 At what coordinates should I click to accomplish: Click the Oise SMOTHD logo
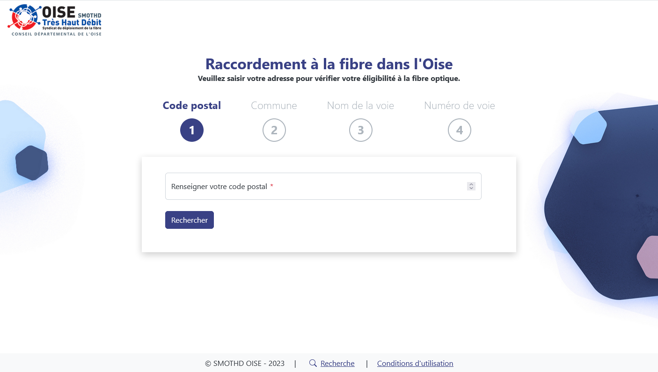pyautogui.click(x=55, y=20)
